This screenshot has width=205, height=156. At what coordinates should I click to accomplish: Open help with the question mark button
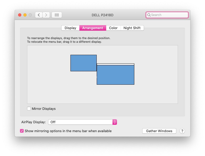182,131
